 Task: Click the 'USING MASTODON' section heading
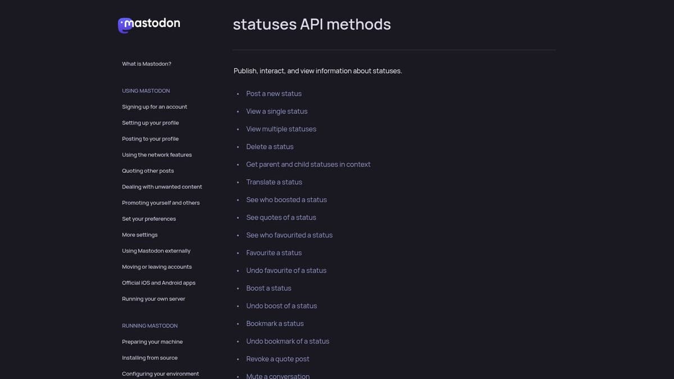(146, 91)
